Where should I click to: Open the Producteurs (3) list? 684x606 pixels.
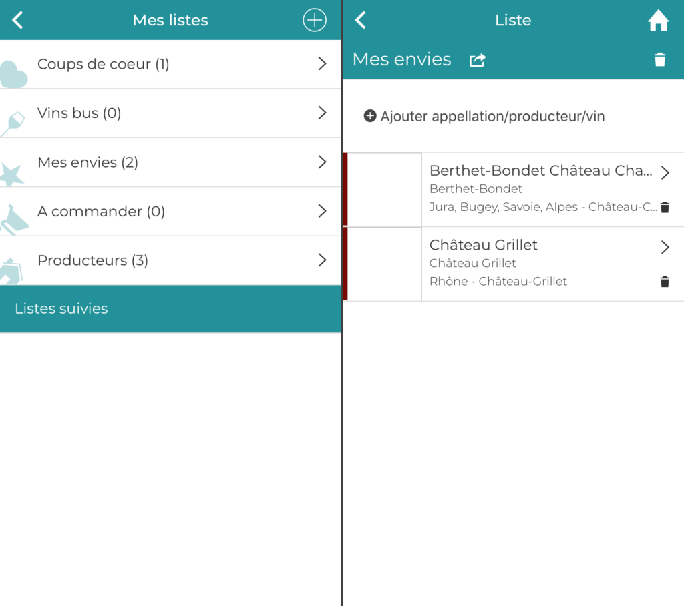click(170, 261)
